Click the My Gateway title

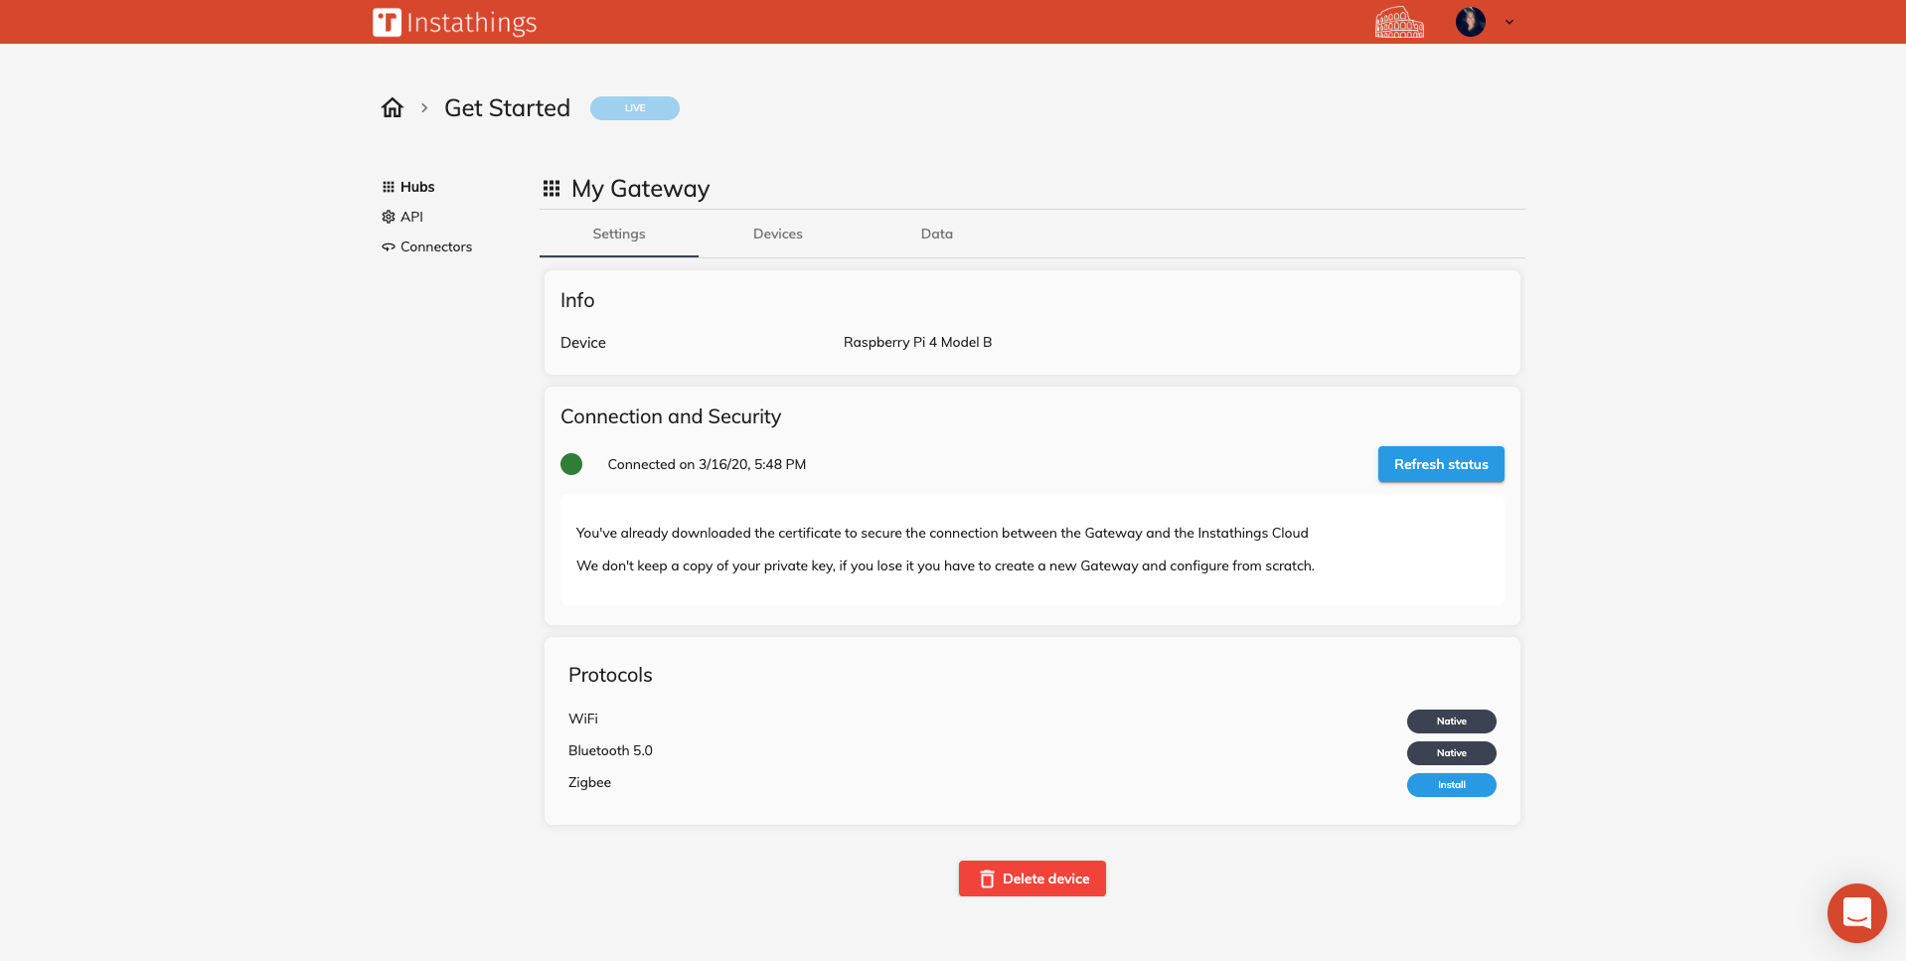(x=641, y=189)
